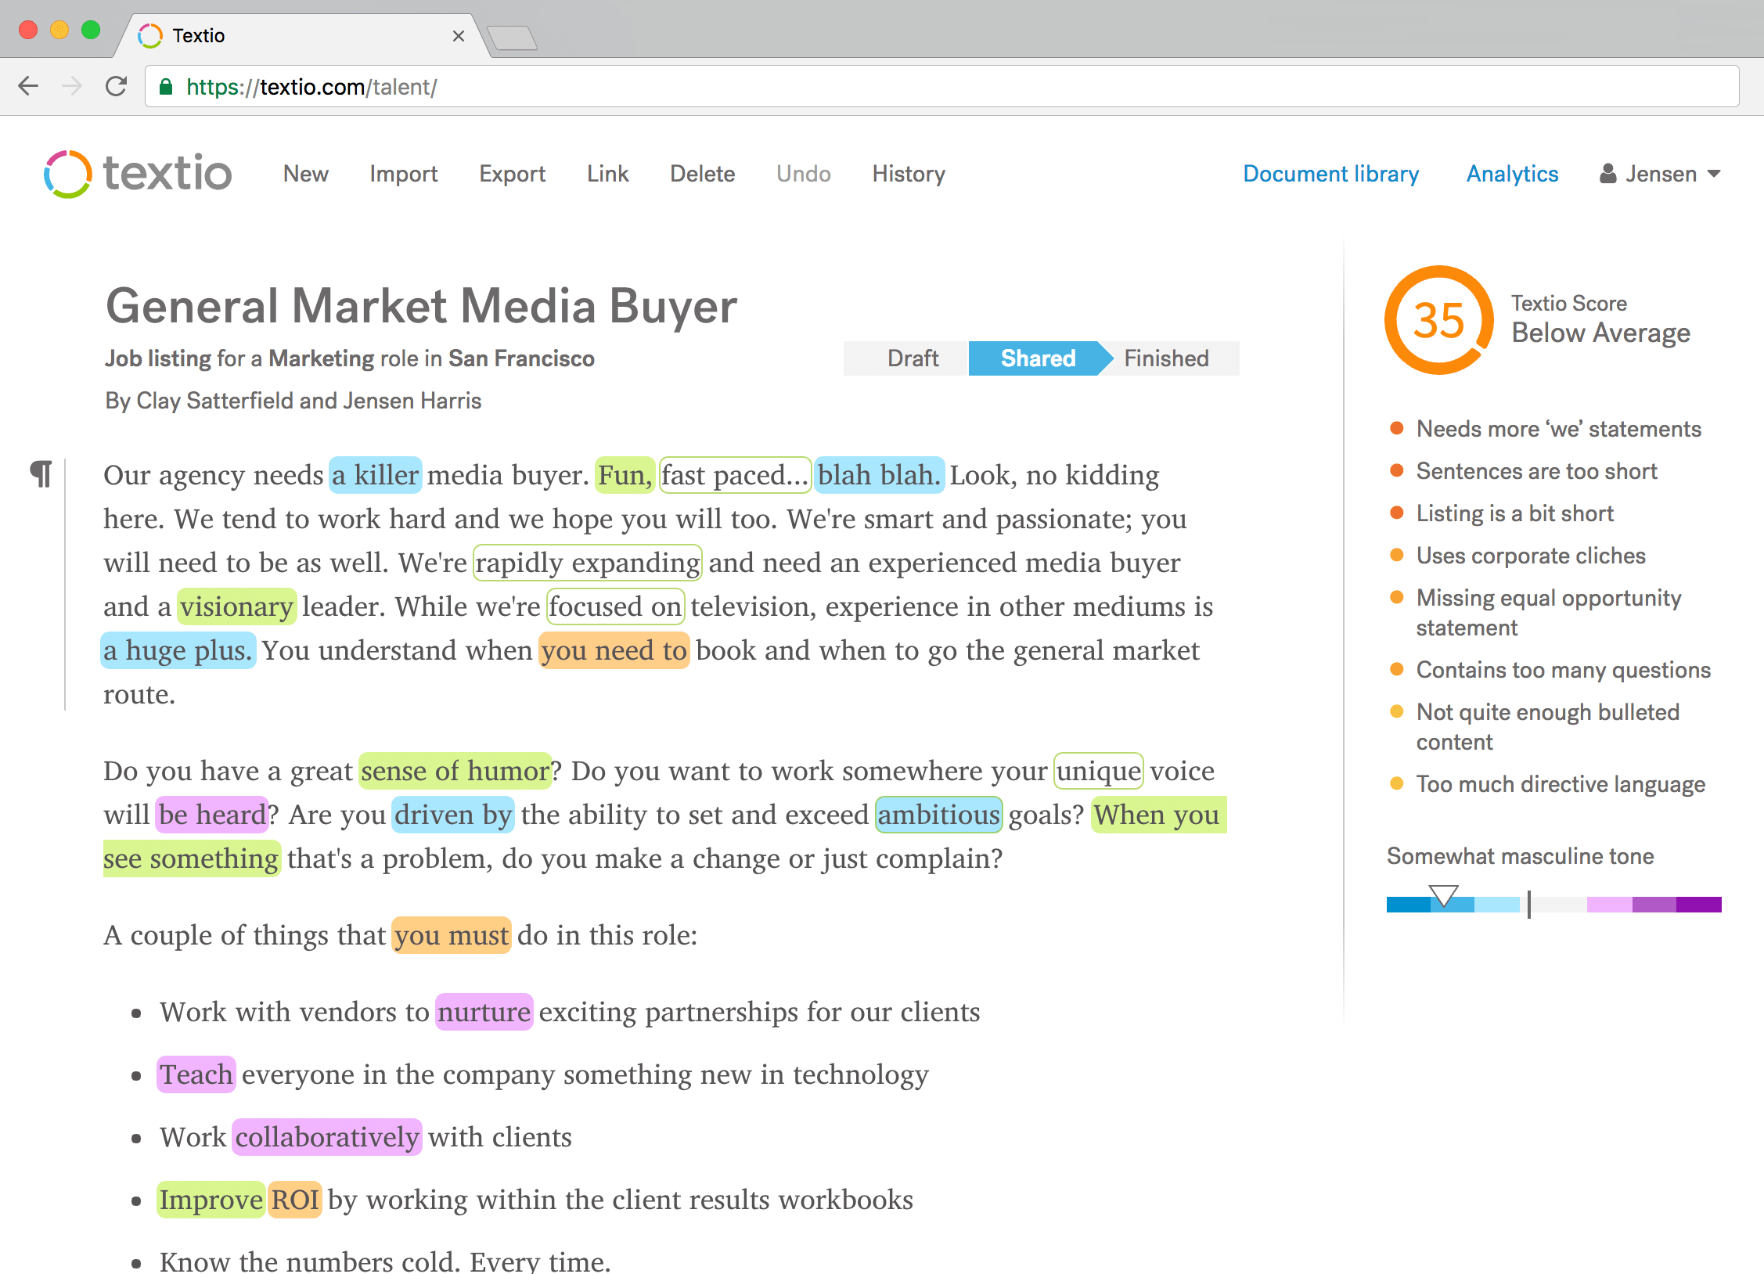This screenshot has width=1764, height=1274.
Task: Click Export in the toolbar
Action: pyautogui.click(x=513, y=174)
